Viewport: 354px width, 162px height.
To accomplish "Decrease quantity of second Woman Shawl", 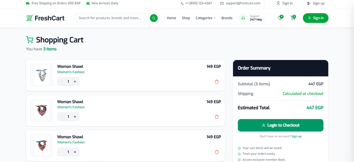I will pos(62,117).
